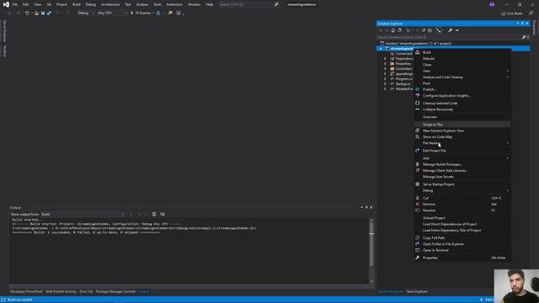Click the Publish globe icon in context menu
539x303 pixels.
coord(418,89)
